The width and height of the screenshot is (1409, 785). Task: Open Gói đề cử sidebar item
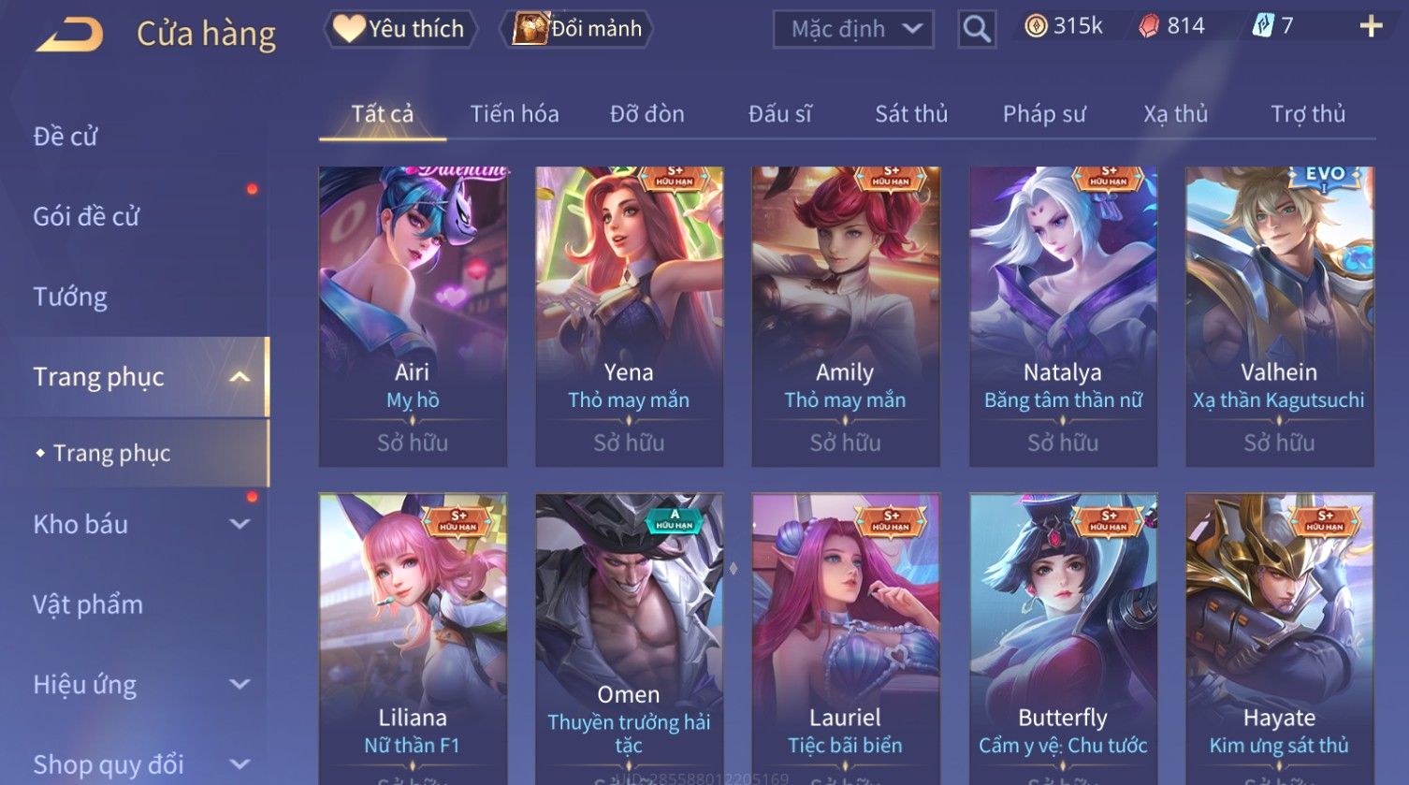click(x=86, y=216)
